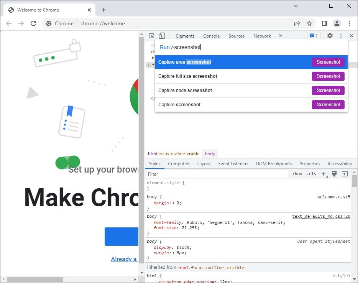
Task: Switch to the Console tab
Action: click(x=212, y=36)
